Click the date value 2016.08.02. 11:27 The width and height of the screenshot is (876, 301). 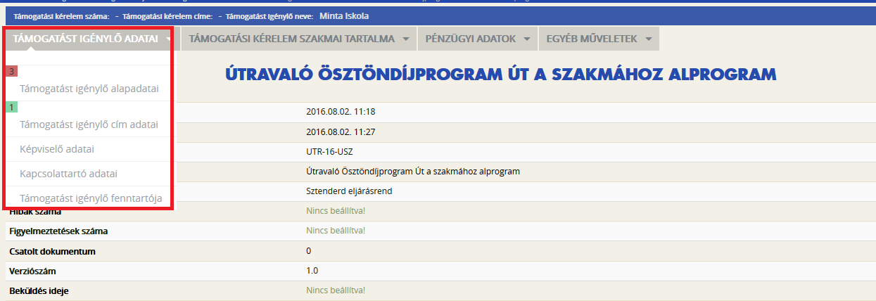(342, 132)
